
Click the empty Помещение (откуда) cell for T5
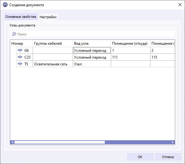131,64
